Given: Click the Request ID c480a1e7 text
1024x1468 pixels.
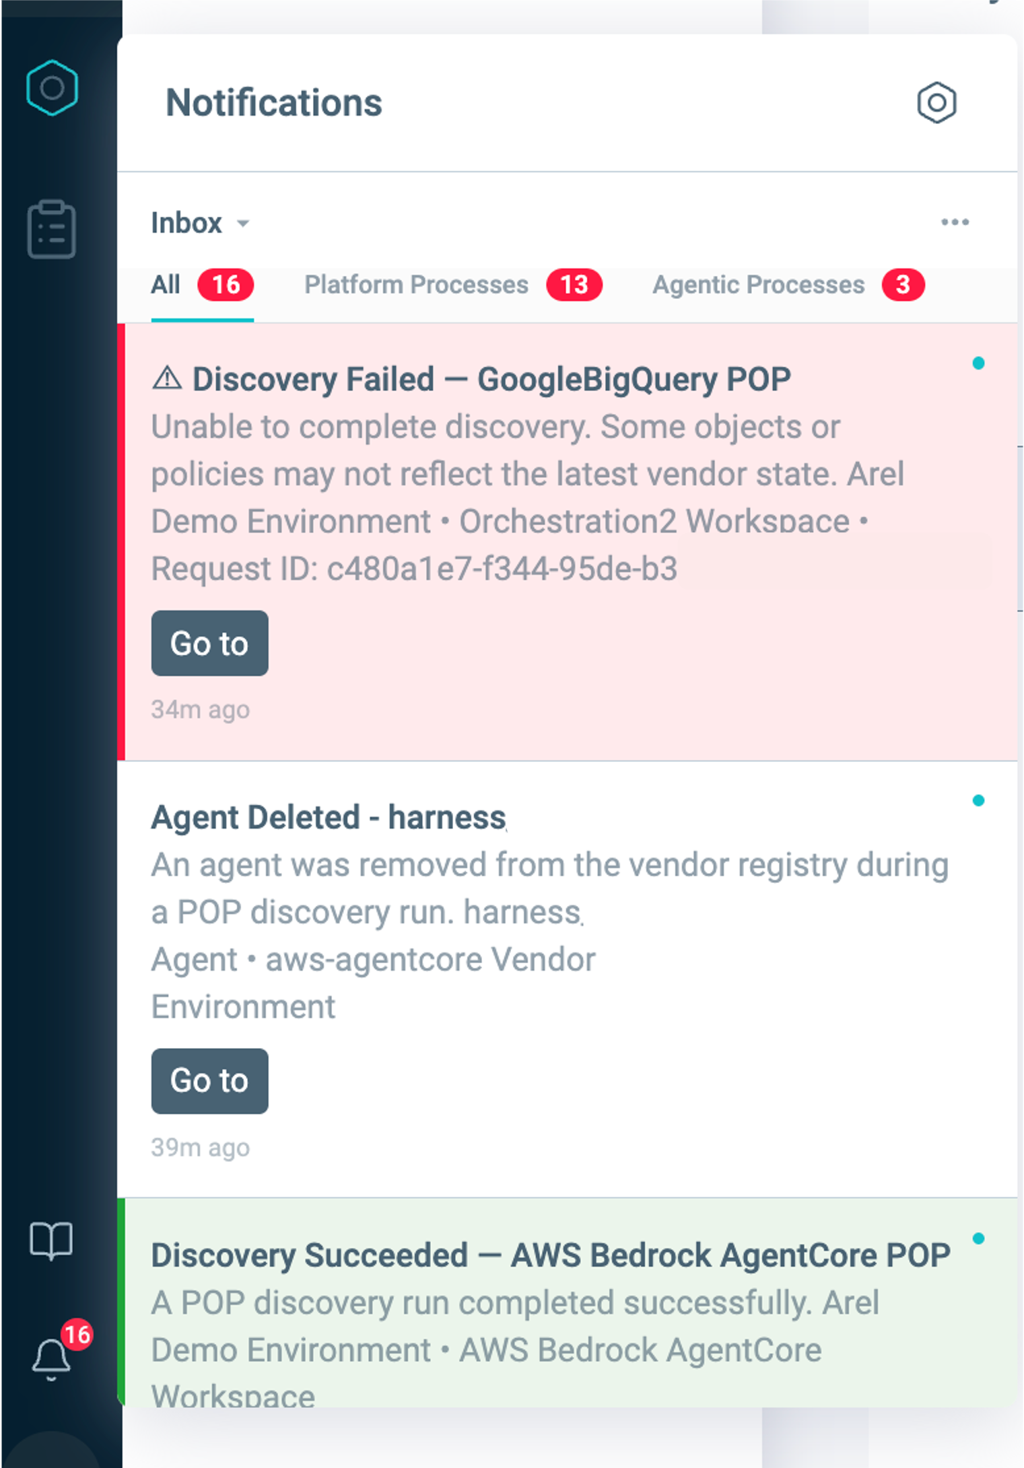Looking at the screenshot, I should pyautogui.click(x=414, y=569).
